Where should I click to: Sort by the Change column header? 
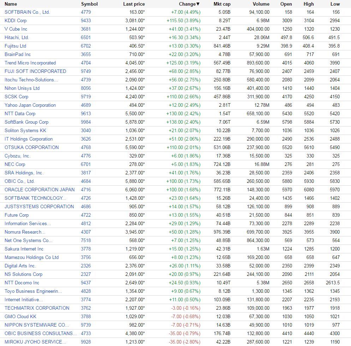click(x=189, y=4)
